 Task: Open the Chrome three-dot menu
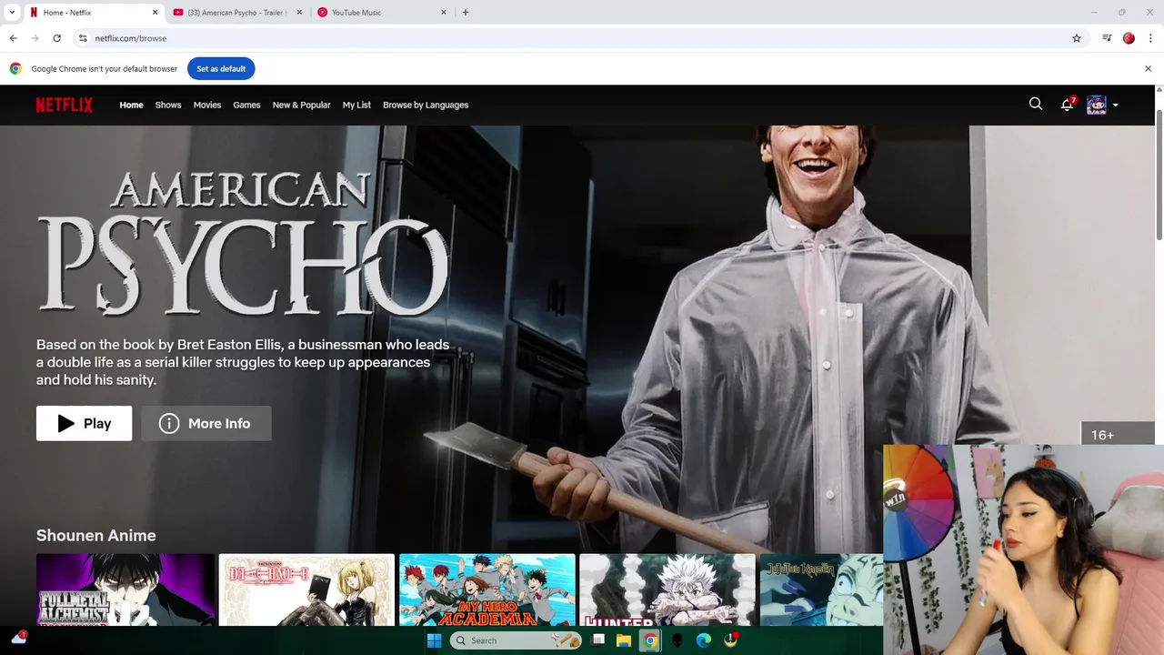tap(1151, 38)
